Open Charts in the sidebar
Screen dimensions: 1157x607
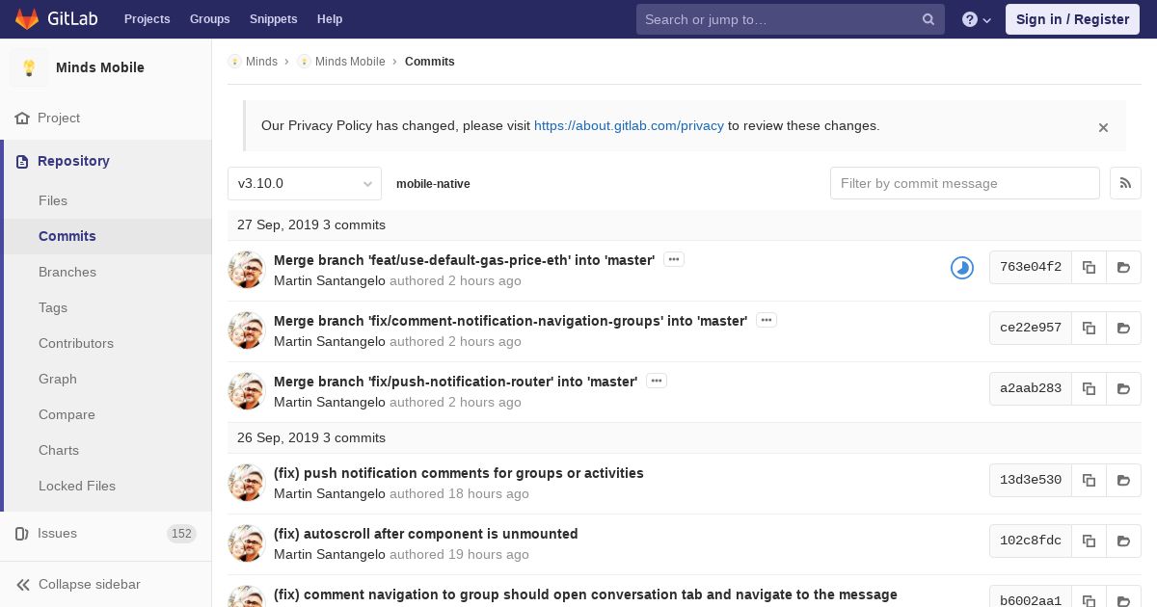[x=59, y=450]
